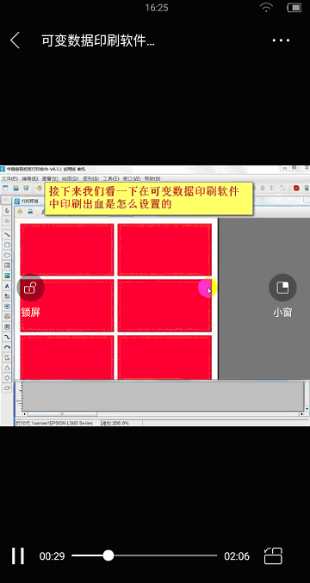The height and width of the screenshot is (583, 310).
Task: Select the Diamond shape tool
Action: point(7,377)
